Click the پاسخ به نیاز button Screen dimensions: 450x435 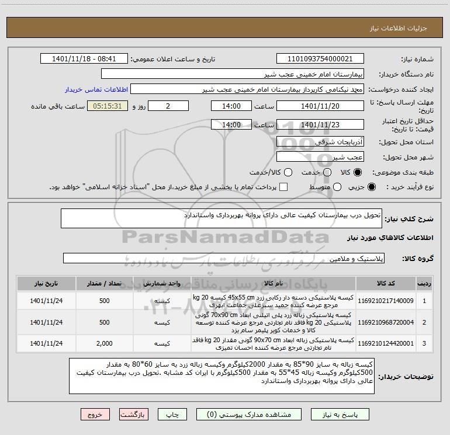pos(340,415)
